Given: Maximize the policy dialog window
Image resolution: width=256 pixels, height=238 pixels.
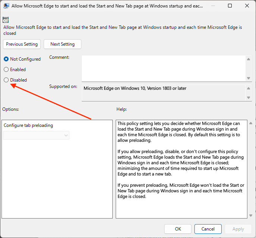Looking at the screenshot, I should 230,6.
